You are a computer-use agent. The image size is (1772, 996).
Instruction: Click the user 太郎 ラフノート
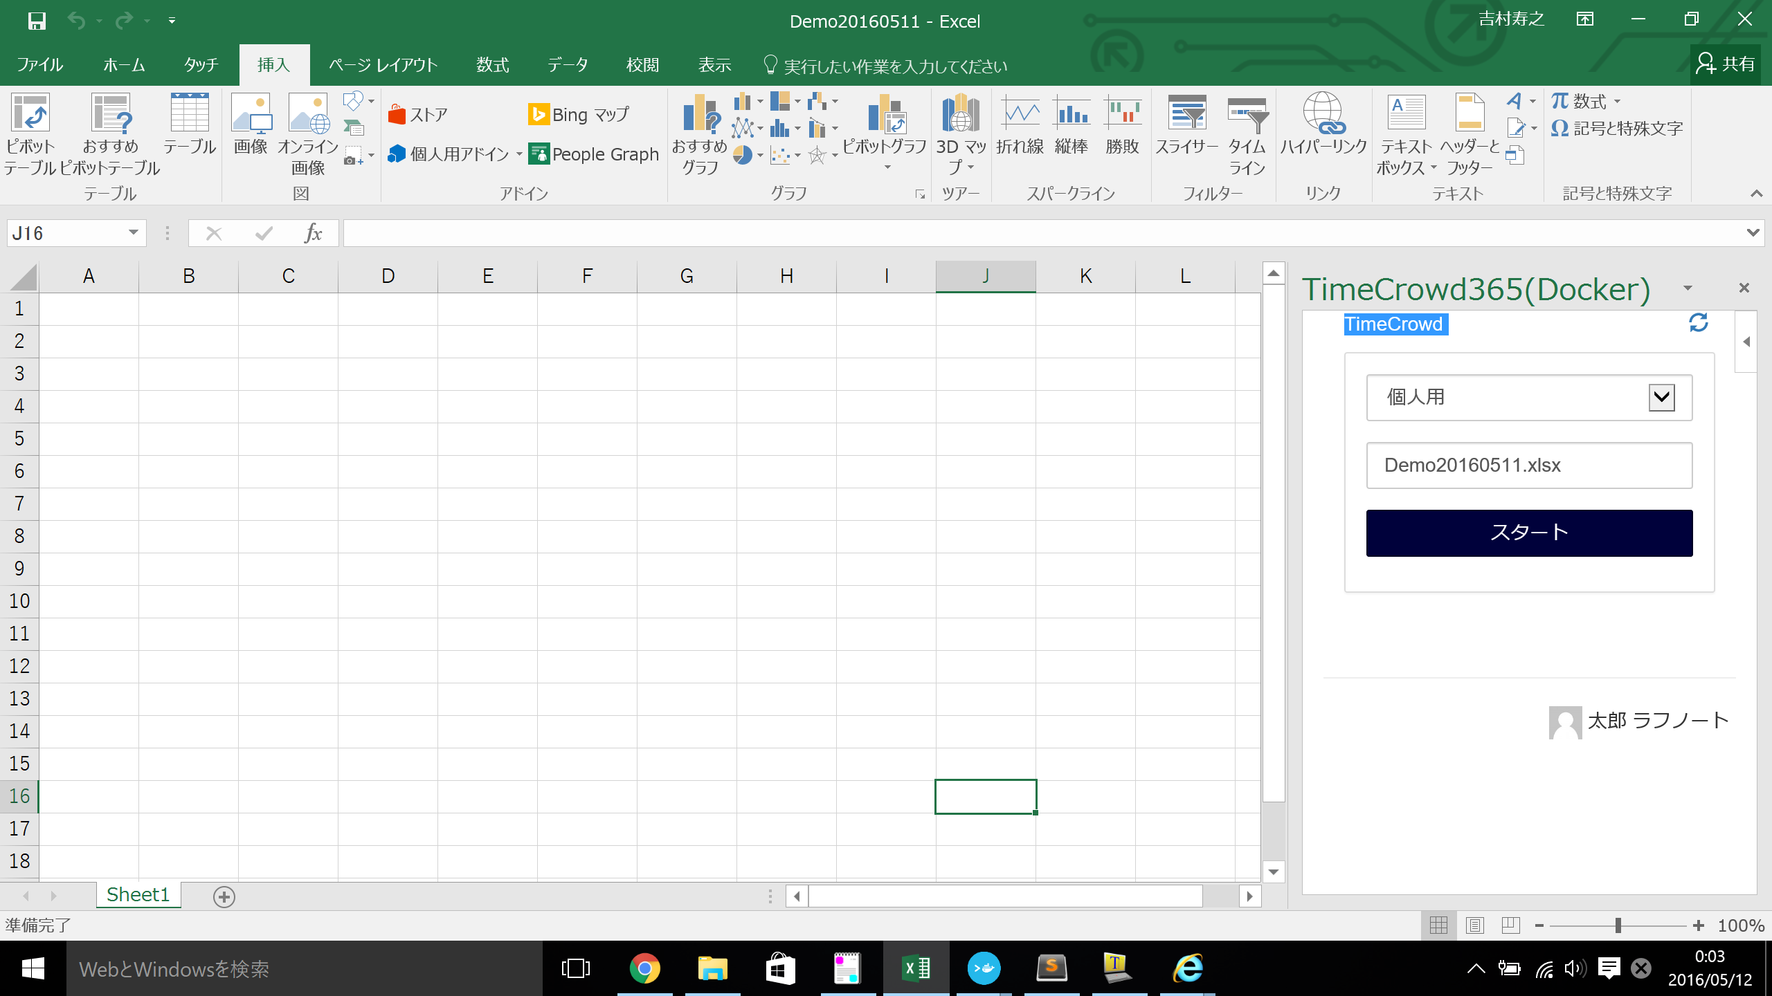pyautogui.click(x=1638, y=721)
